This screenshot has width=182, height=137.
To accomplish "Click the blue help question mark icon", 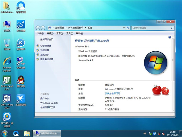I will [x=169, y=37].
